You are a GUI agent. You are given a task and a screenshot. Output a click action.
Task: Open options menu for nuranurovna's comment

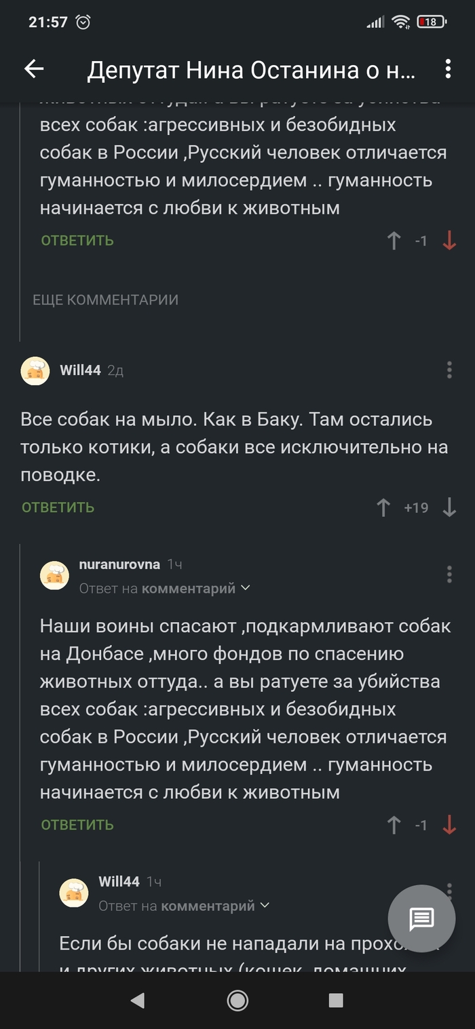click(449, 574)
